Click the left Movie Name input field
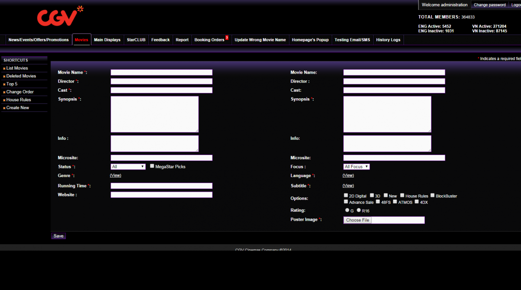 pyautogui.click(x=161, y=72)
